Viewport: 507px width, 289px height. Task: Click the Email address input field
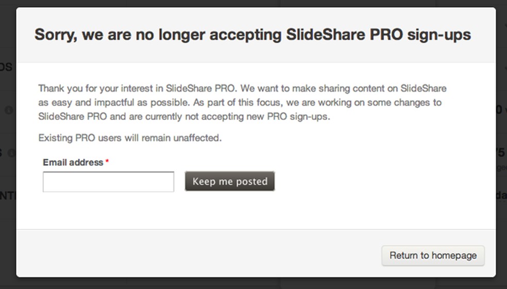point(108,182)
